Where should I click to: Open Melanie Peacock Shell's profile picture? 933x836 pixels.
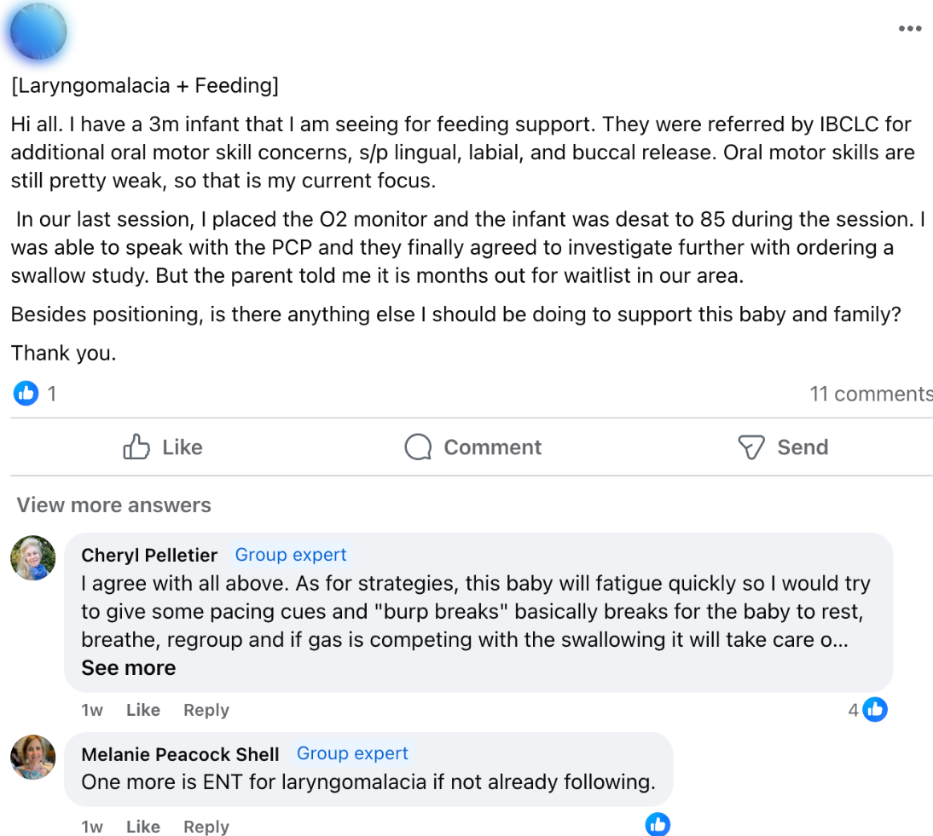point(33,757)
